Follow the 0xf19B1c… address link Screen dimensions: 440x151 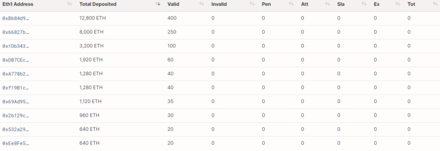(16, 88)
